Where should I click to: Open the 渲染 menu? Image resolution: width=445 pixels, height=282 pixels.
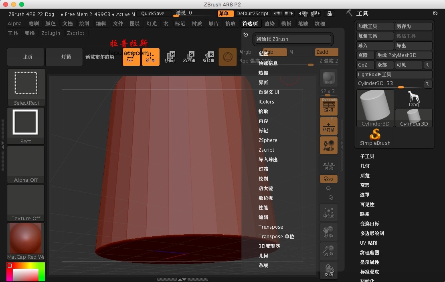click(269, 24)
